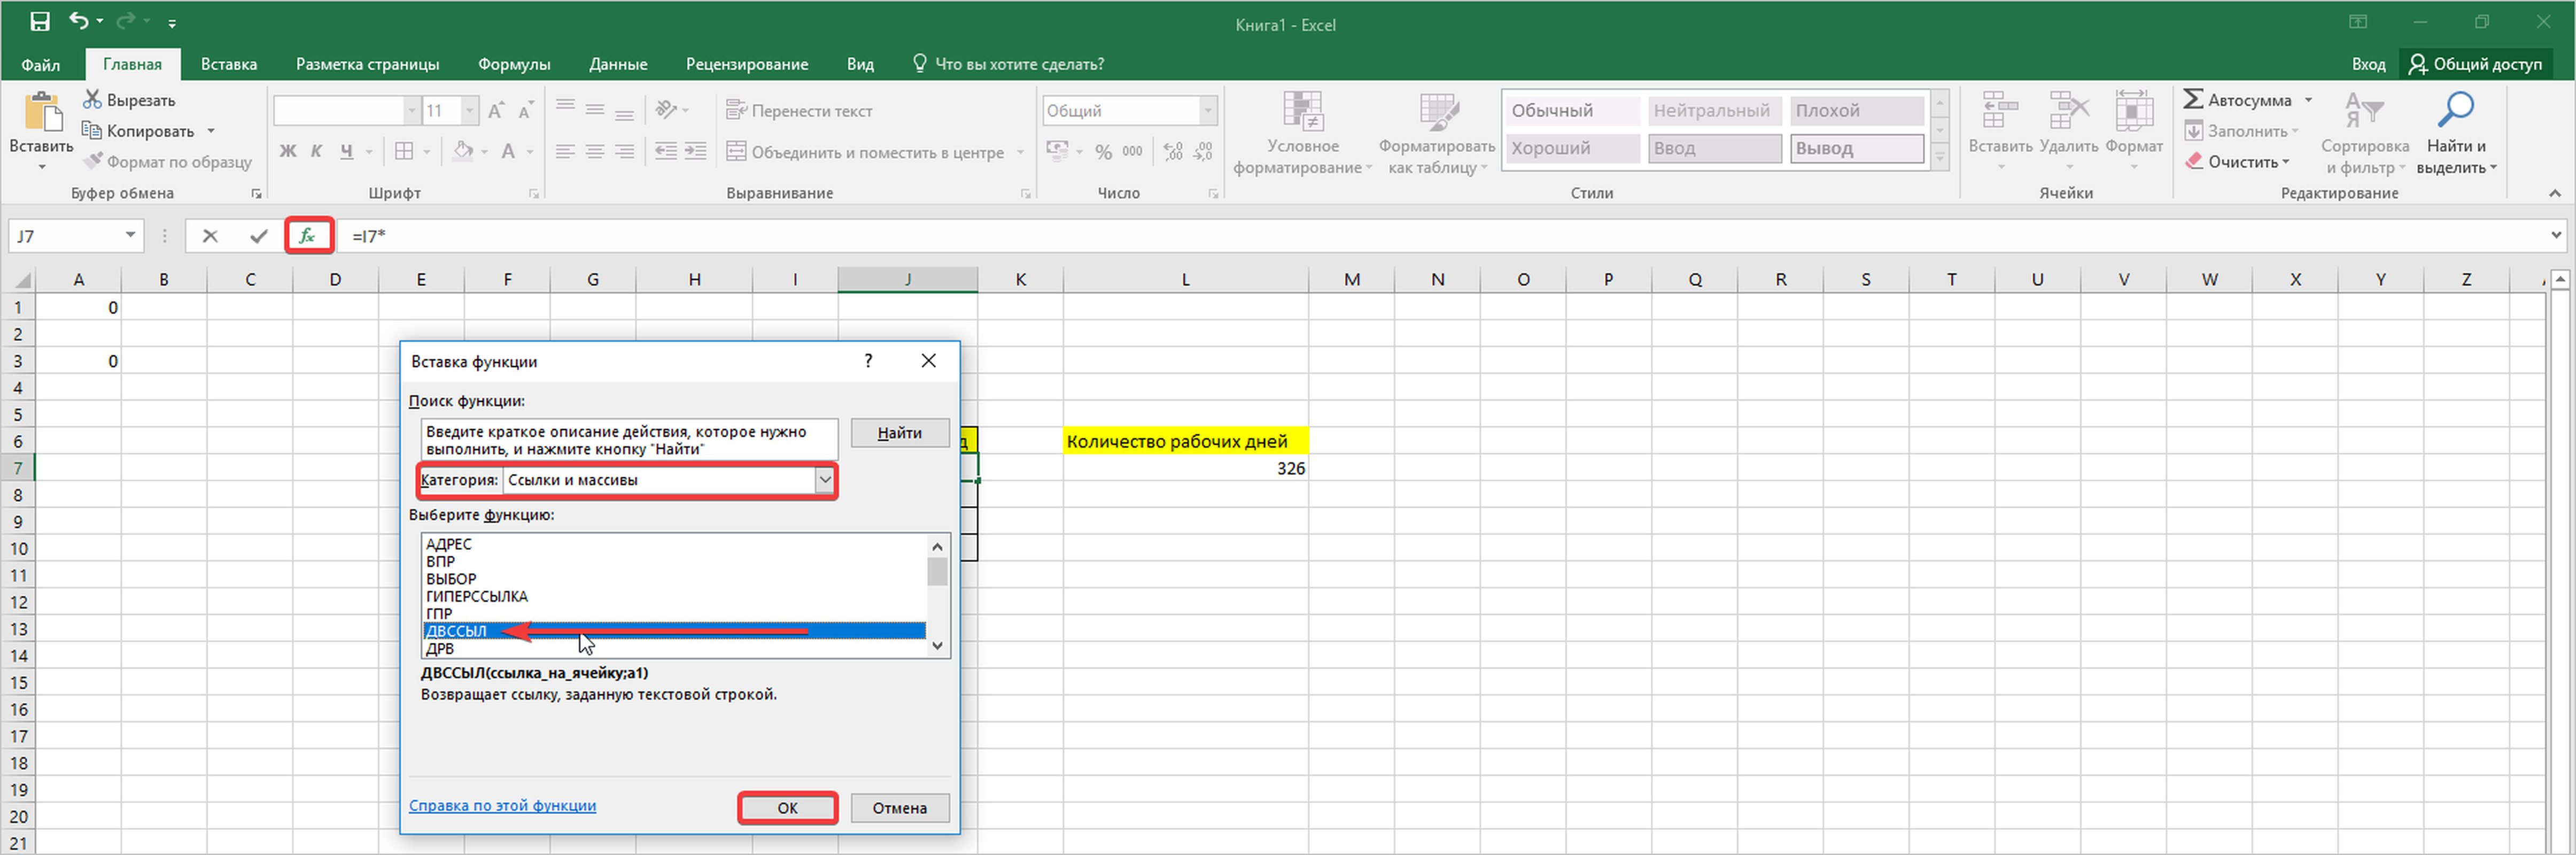Viewport: 2576px width, 855px height.
Task: Open the number format Общий dropdown
Action: pos(1207,111)
